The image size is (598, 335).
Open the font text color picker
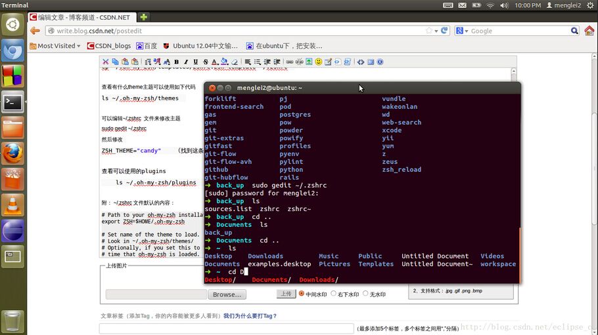click(x=215, y=62)
